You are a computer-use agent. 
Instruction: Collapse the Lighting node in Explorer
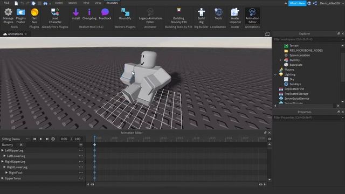tap(275, 74)
